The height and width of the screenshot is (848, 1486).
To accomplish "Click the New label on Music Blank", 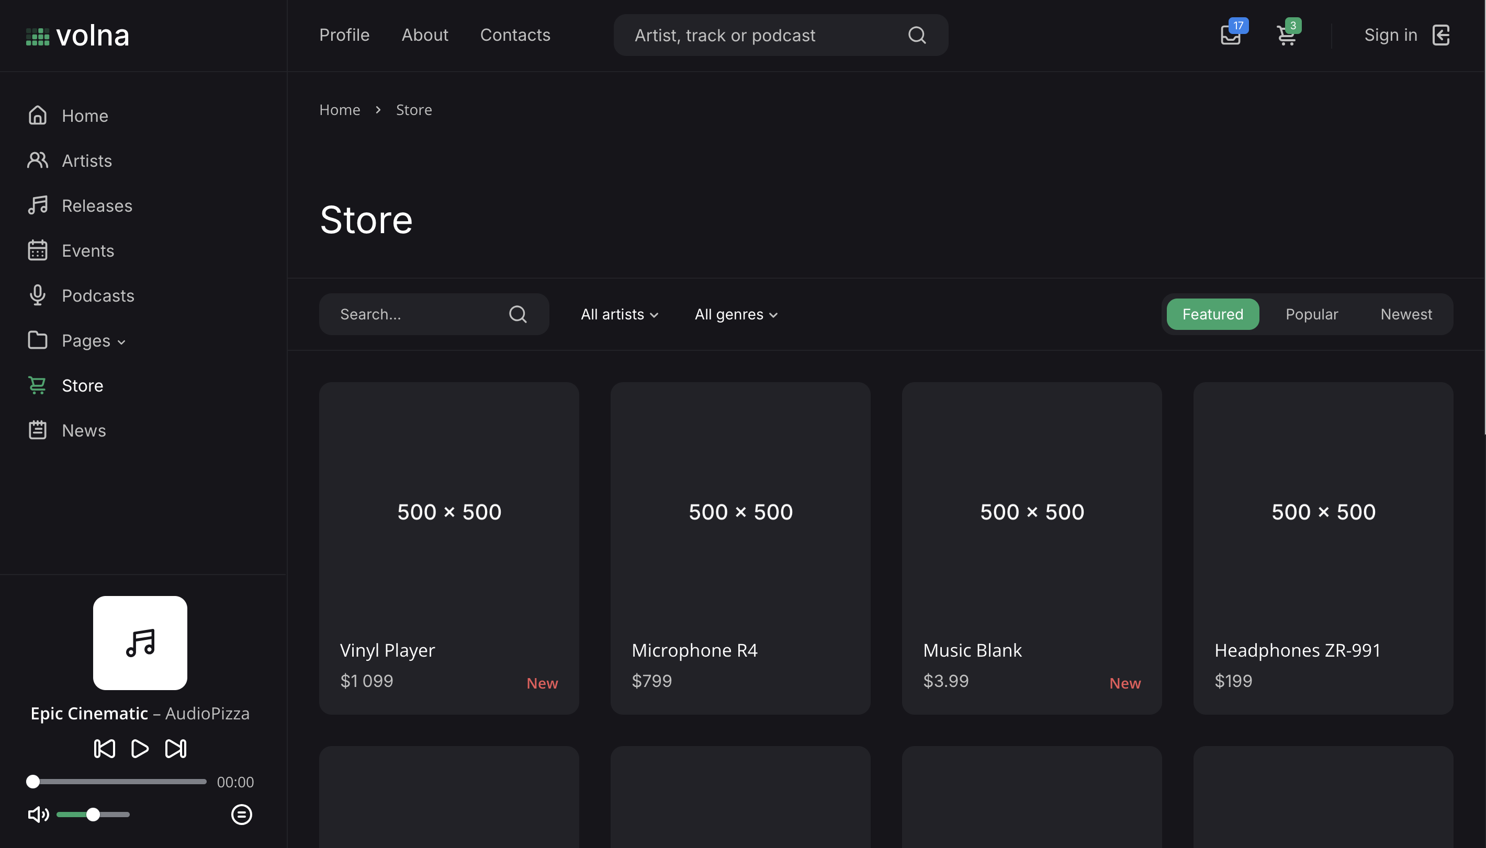I will point(1124,683).
